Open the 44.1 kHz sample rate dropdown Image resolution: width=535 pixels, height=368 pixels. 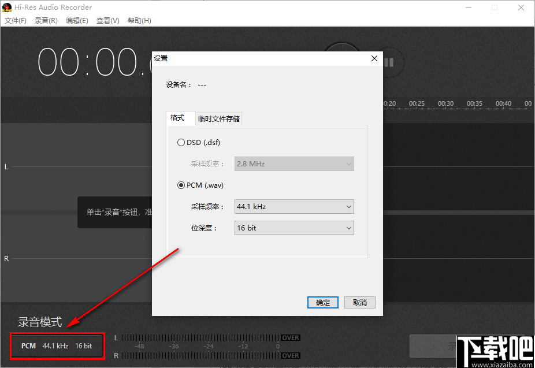tap(294, 206)
